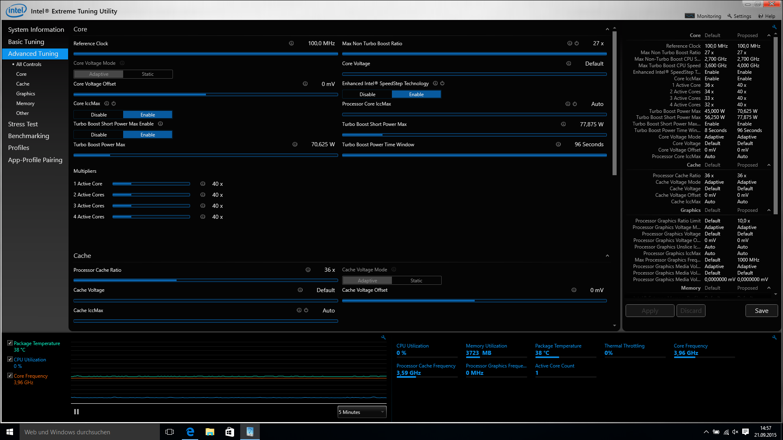Click info icon beside Reference Clock

291,43
